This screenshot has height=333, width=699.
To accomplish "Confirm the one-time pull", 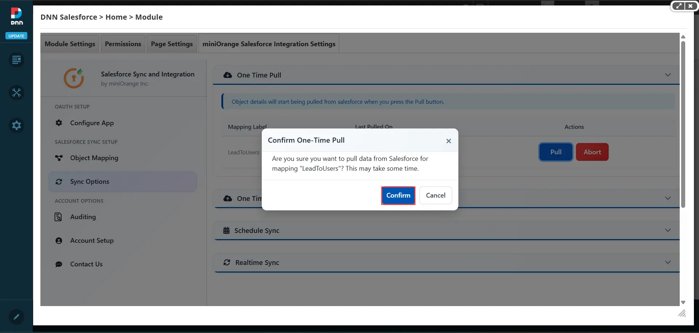I will click(398, 195).
